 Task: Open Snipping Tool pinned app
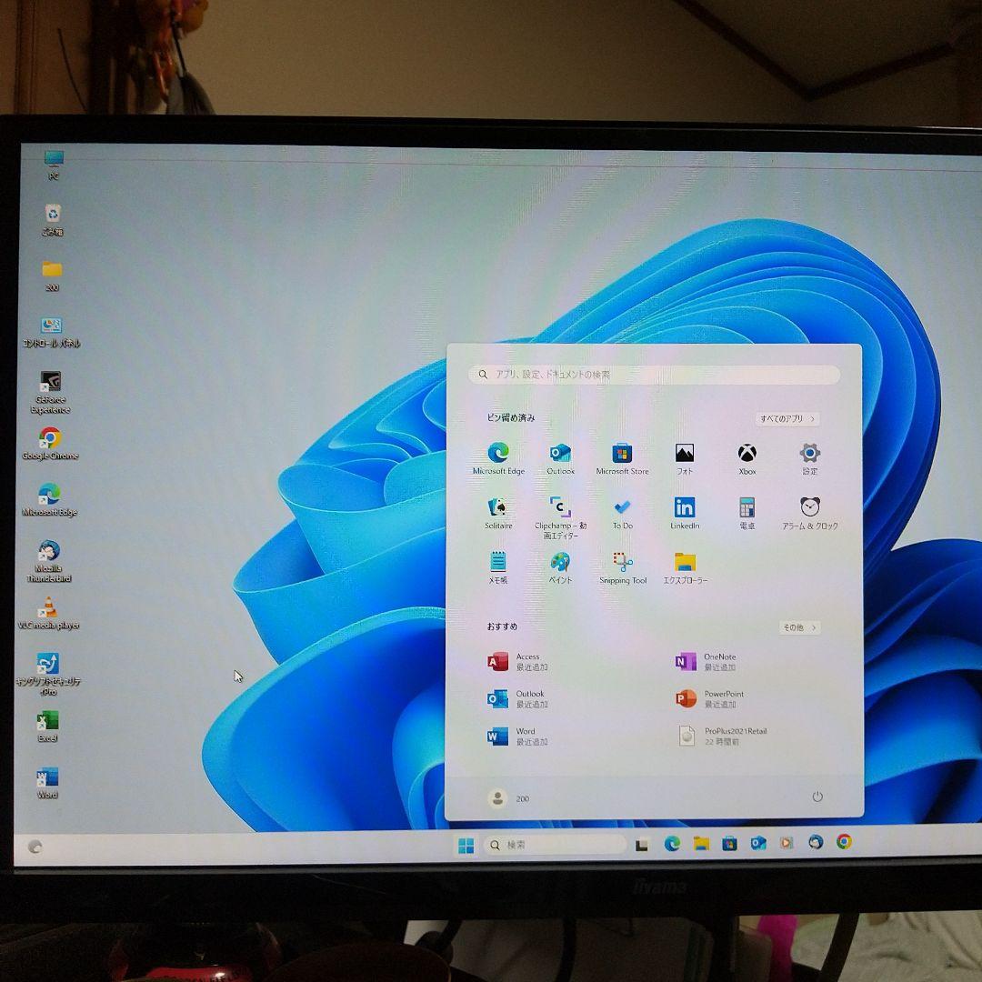pyautogui.click(x=623, y=567)
